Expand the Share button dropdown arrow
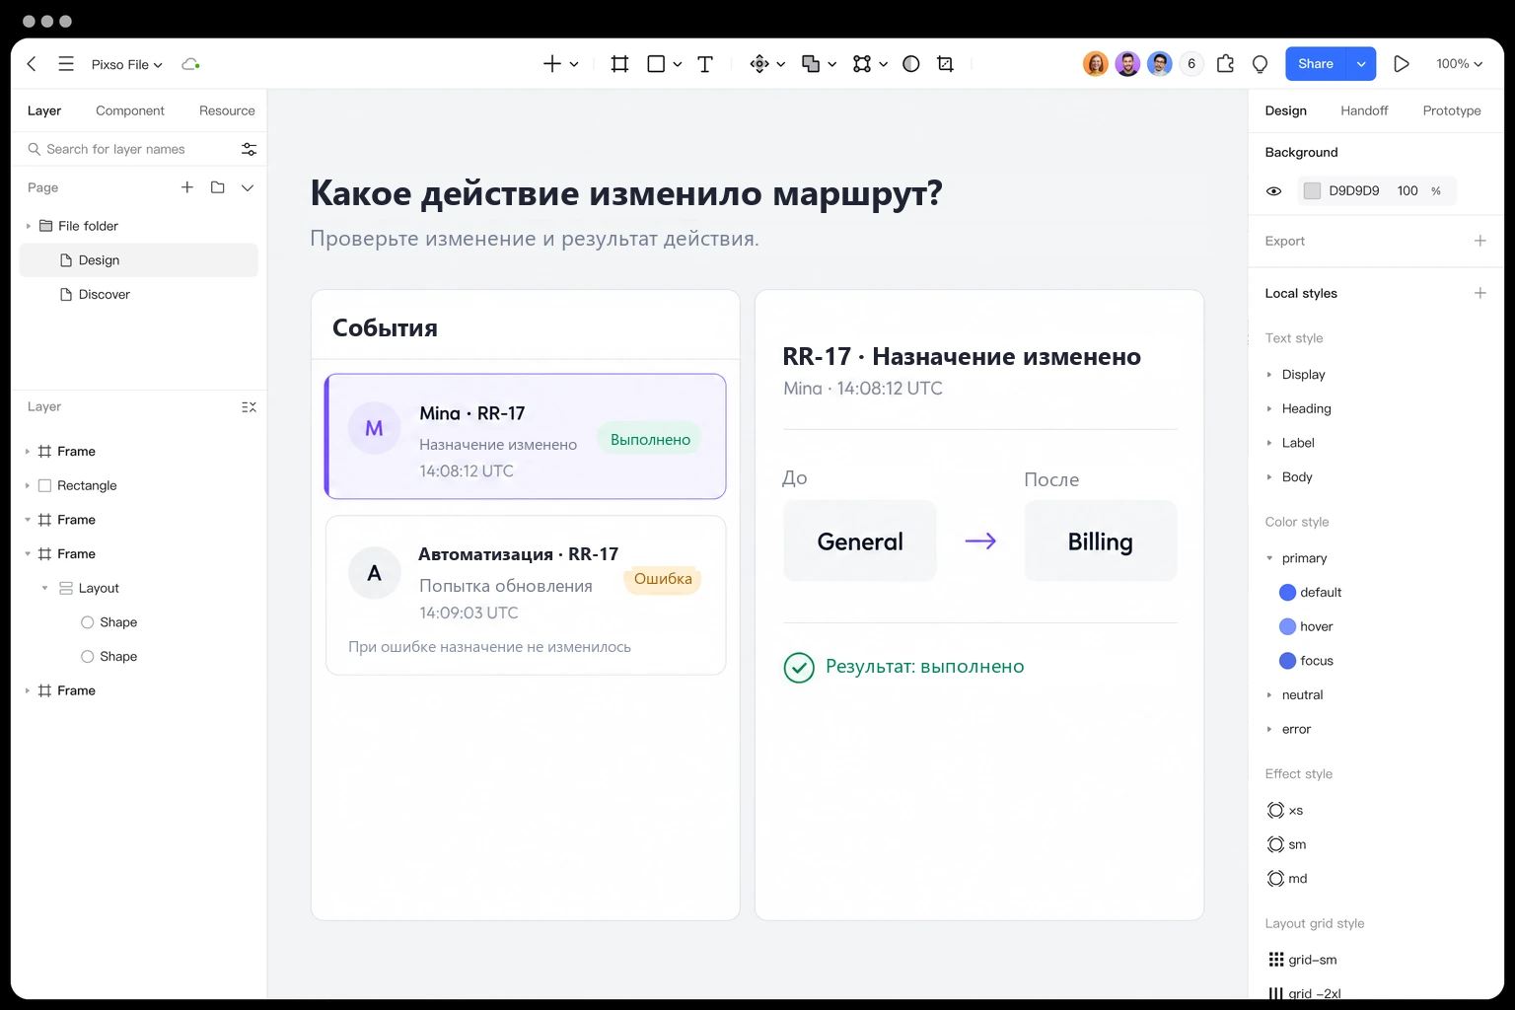Viewport: 1515px width, 1010px height. click(1361, 64)
